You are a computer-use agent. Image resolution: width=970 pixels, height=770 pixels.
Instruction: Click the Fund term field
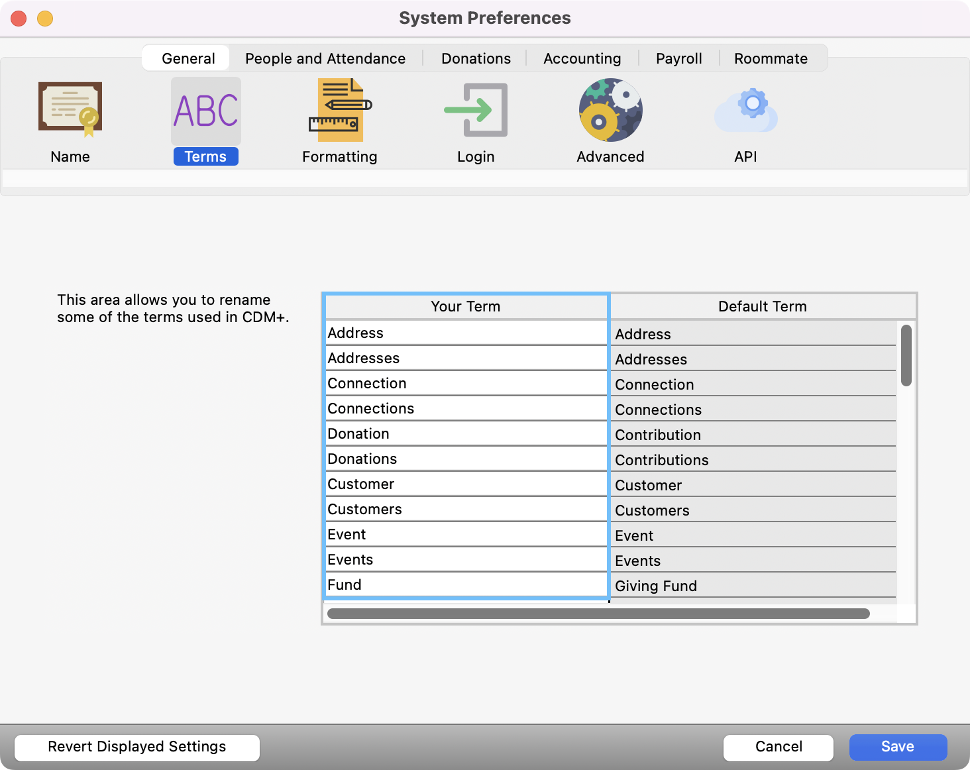(x=466, y=585)
